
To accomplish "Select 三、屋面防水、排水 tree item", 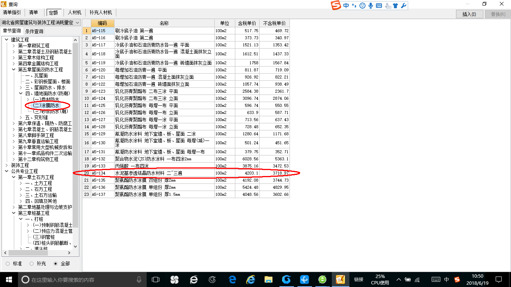I will pyautogui.click(x=45, y=87).
